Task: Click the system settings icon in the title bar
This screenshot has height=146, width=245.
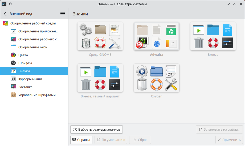Action: 4,4
